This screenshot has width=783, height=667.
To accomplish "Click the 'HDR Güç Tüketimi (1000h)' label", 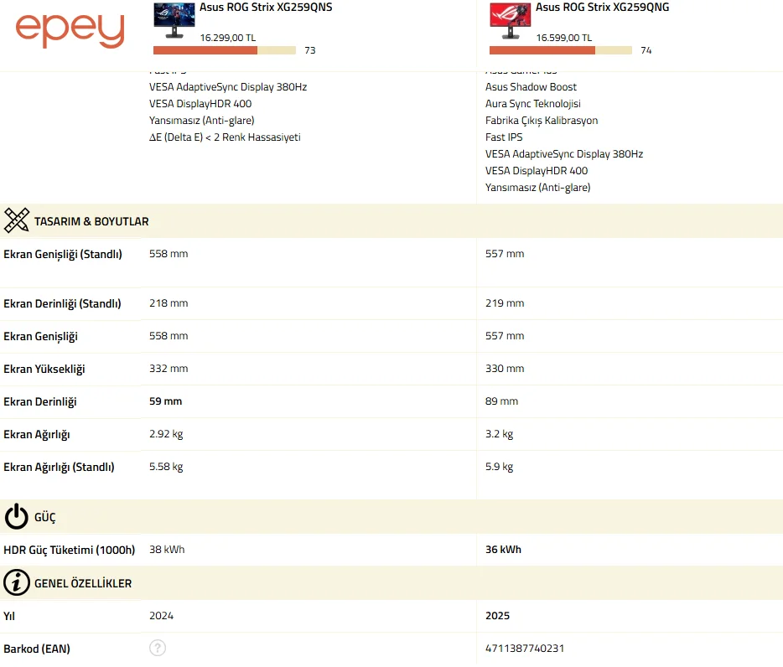I will point(69,550).
